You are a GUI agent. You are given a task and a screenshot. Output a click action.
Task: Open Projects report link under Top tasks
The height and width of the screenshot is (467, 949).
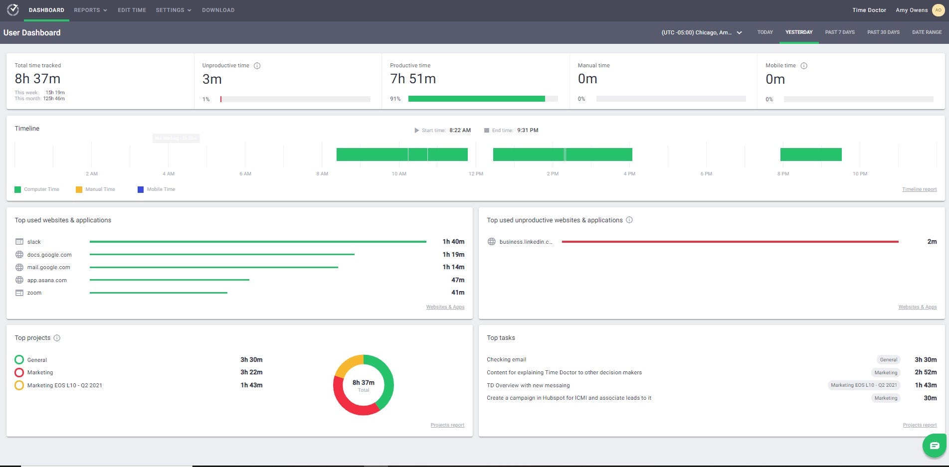tap(920, 425)
